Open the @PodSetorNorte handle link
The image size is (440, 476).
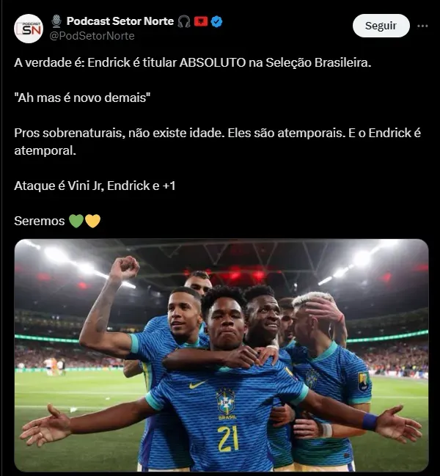coord(92,36)
